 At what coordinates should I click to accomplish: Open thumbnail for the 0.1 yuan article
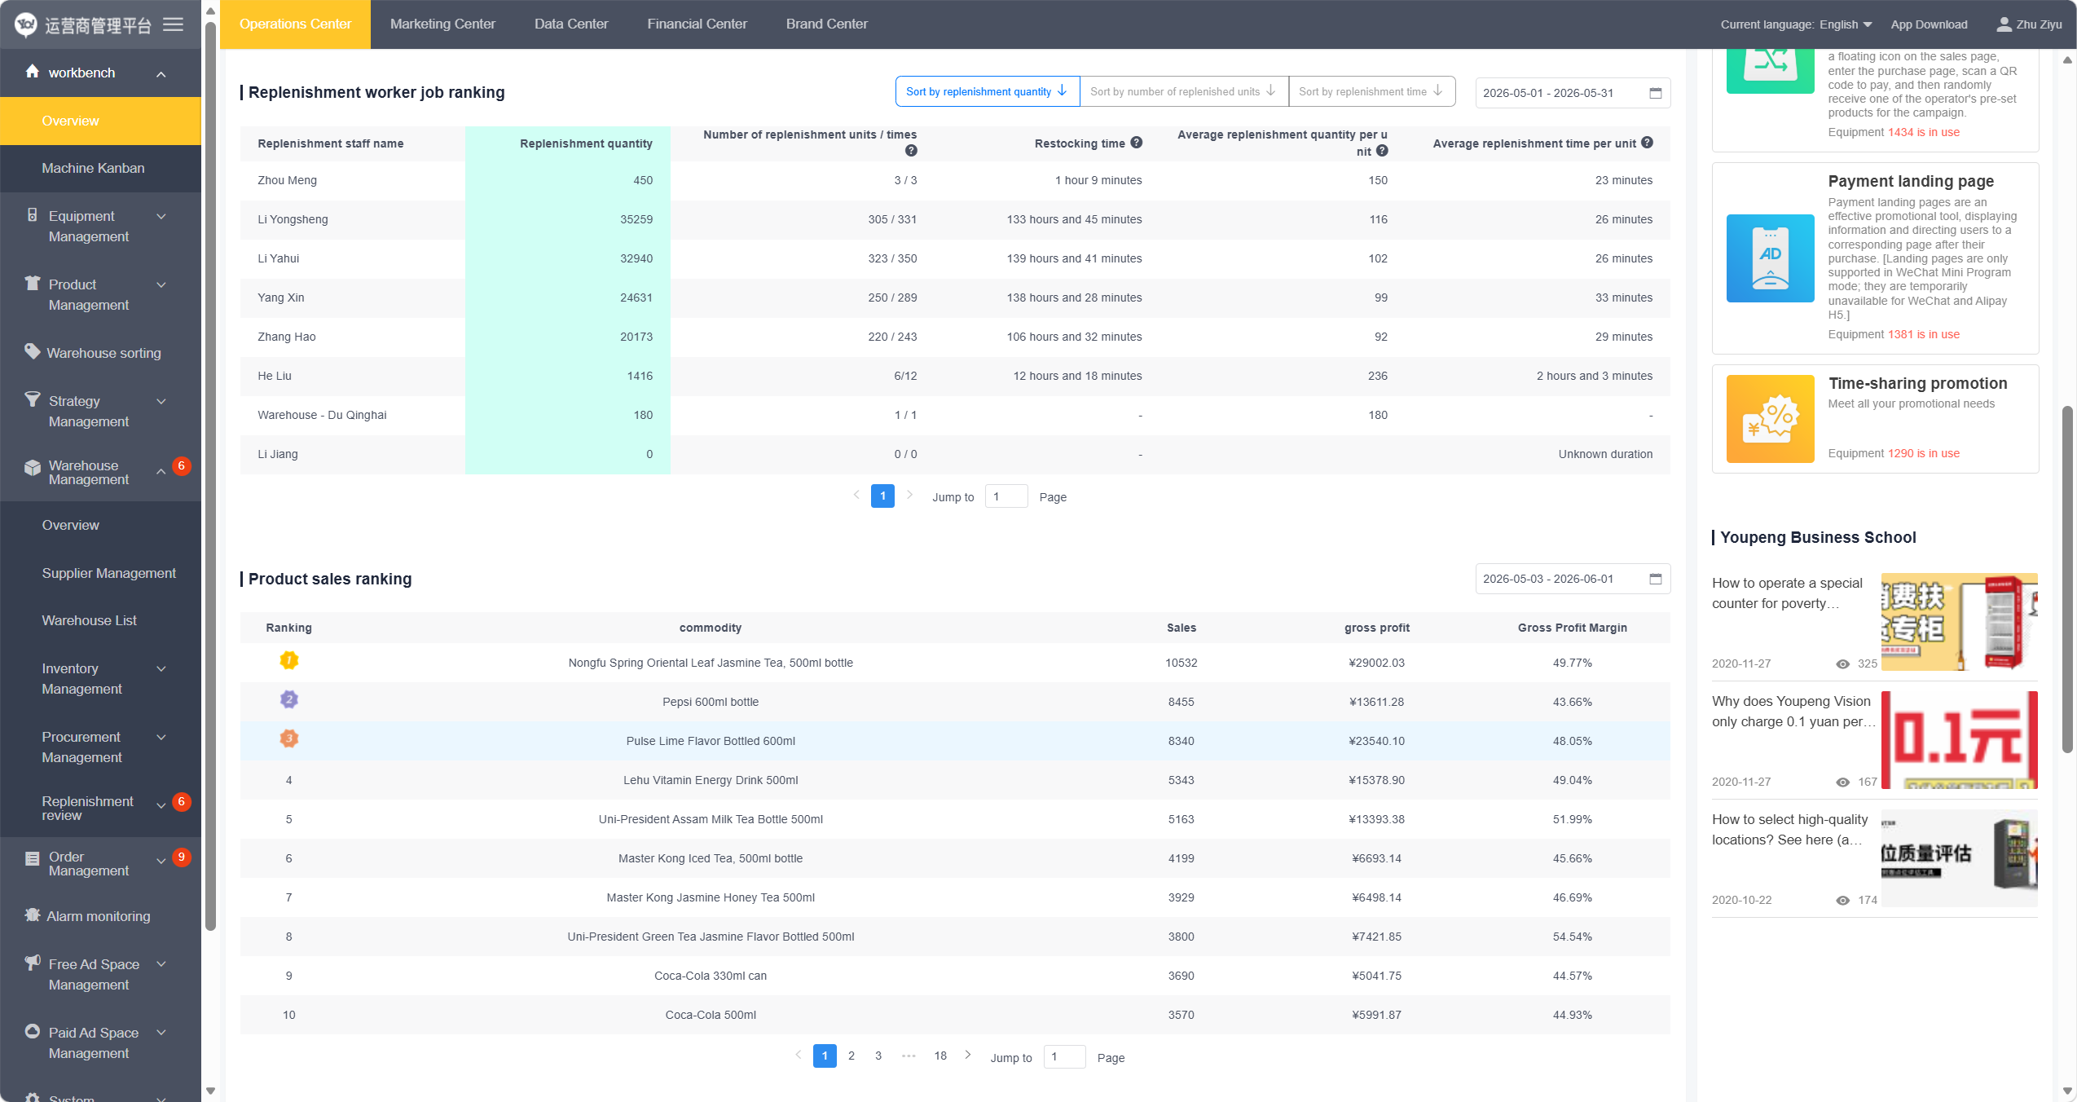(x=1959, y=739)
